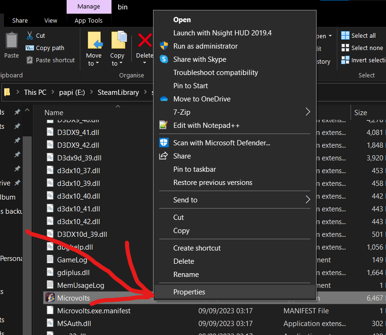
Task: Click the OneDrive cloud icon in menu
Action: [x=164, y=99]
